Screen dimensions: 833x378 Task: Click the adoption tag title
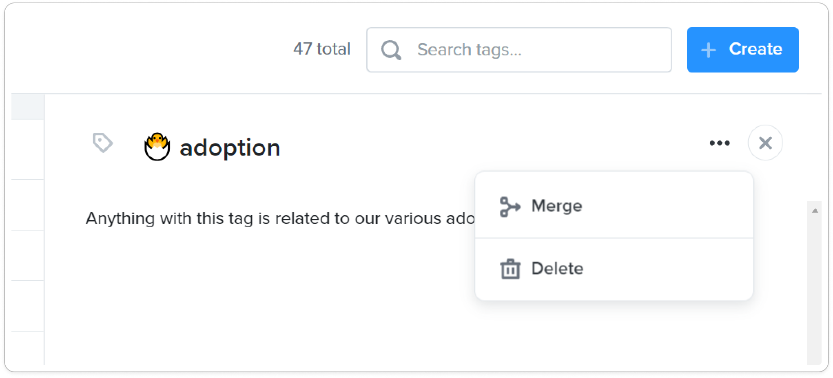pos(230,147)
